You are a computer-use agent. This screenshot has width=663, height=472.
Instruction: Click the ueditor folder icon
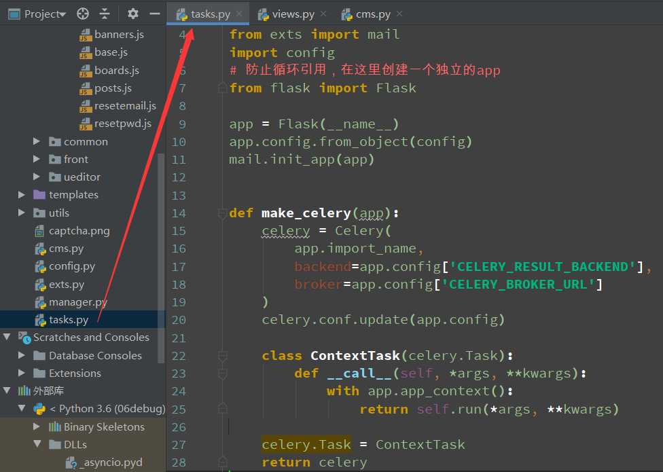55,177
